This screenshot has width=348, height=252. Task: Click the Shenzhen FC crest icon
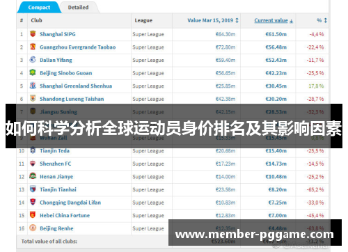point(33,164)
